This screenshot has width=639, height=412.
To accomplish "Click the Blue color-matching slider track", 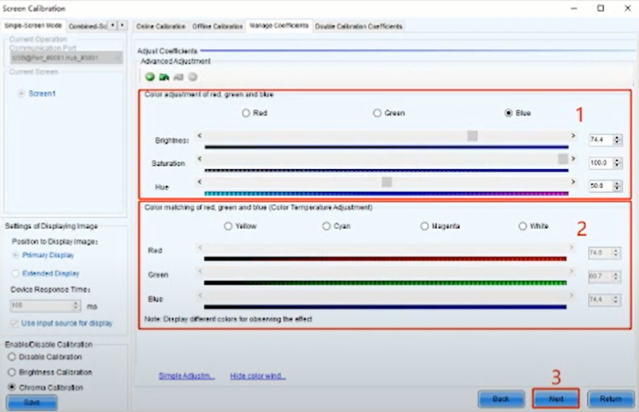I will point(385,296).
